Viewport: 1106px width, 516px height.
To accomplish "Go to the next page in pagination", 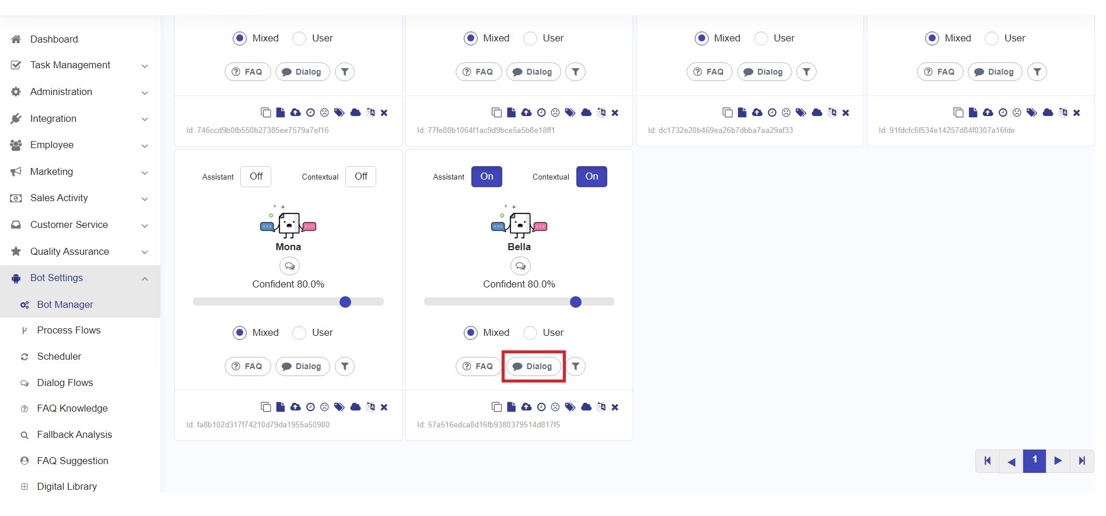I will [x=1058, y=461].
